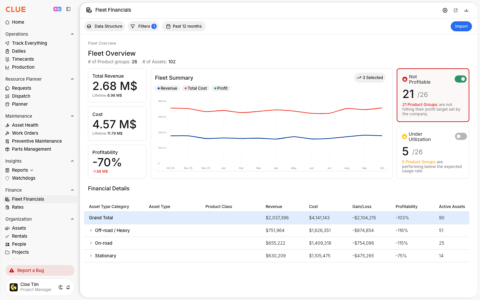Expand the Off-road / Heavy row
The height and width of the screenshot is (300, 480).
[x=91, y=230]
